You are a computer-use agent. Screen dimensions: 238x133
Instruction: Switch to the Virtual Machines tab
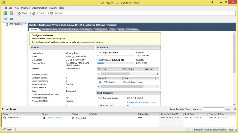point(49,29)
